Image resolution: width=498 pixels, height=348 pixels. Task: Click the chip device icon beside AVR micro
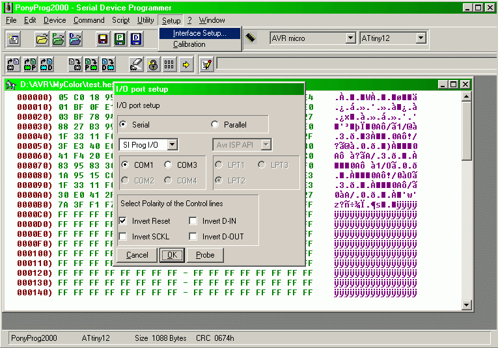point(251,38)
